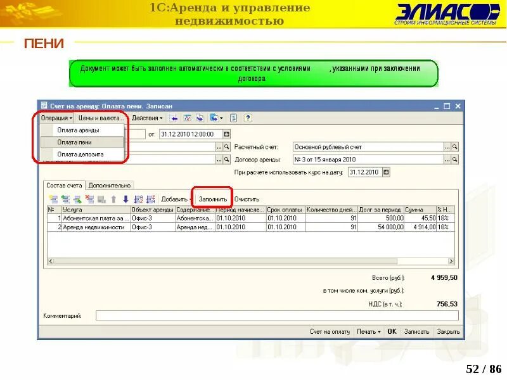This screenshot has height=380, width=507.
Task: Click ellipsis button of Договор аренды field
Action: coord(447,160)
